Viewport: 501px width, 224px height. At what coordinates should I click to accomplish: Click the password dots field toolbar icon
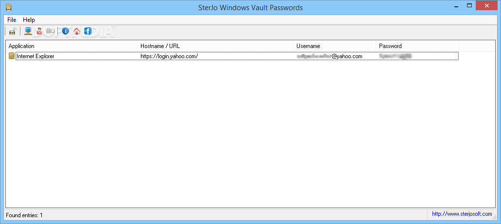pos(51,31)
